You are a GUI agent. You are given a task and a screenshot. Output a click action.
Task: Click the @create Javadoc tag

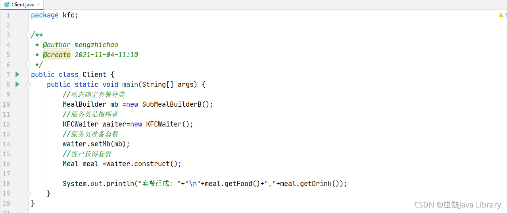(57, 55)
